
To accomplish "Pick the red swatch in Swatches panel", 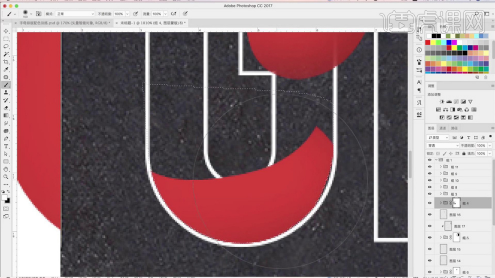I will (428, 42).
